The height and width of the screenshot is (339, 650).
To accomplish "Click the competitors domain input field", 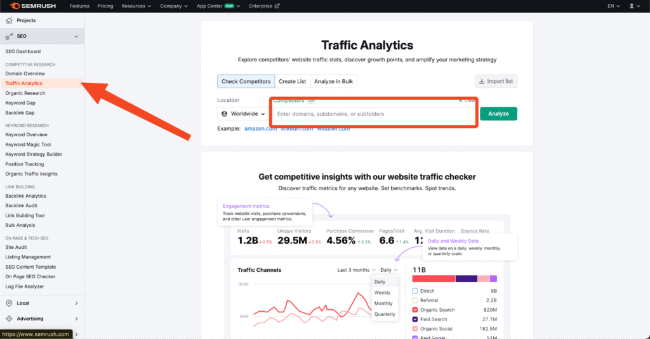I will [x=375, y=114].
